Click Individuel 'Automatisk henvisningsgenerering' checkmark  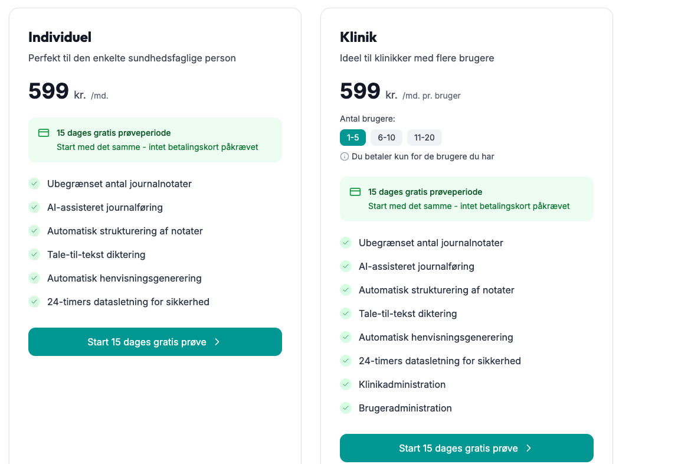click(34, 278)
